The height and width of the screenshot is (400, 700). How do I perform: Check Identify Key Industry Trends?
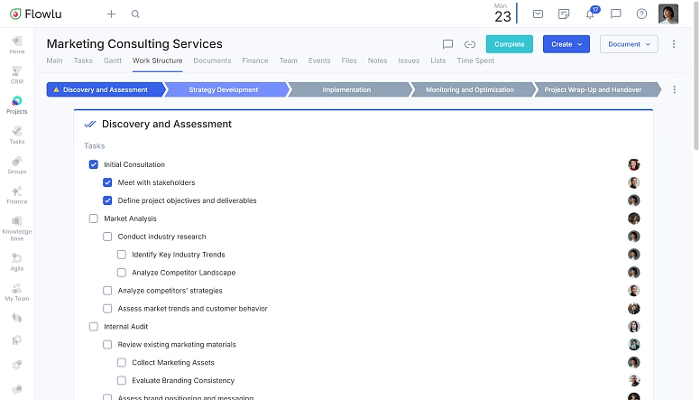click(x=122, y=255)
